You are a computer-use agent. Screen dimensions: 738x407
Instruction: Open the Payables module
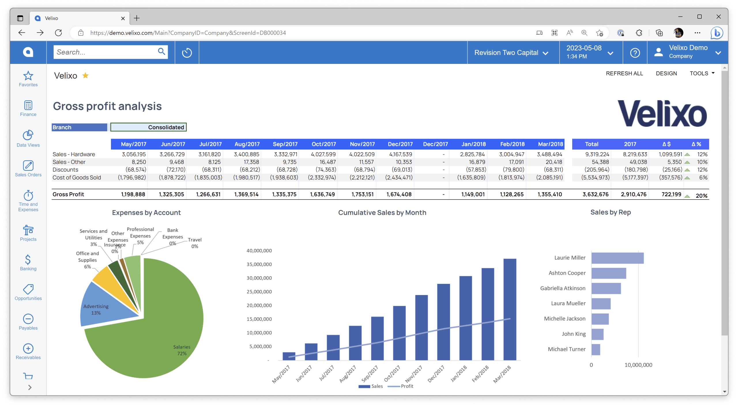coord(28,322)
